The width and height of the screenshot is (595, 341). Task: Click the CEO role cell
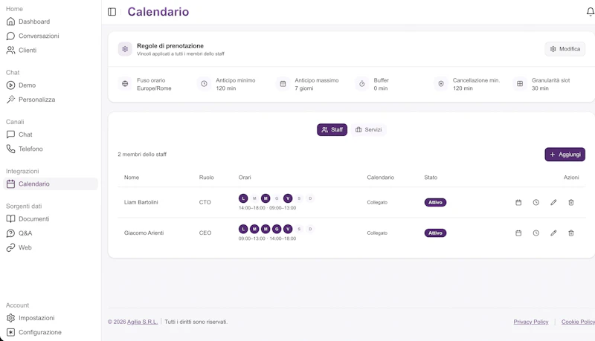click(x=205, y=233)
